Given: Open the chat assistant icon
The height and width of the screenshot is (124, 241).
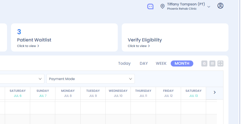Looking at the screenshot, I should [x=150, y=7].
